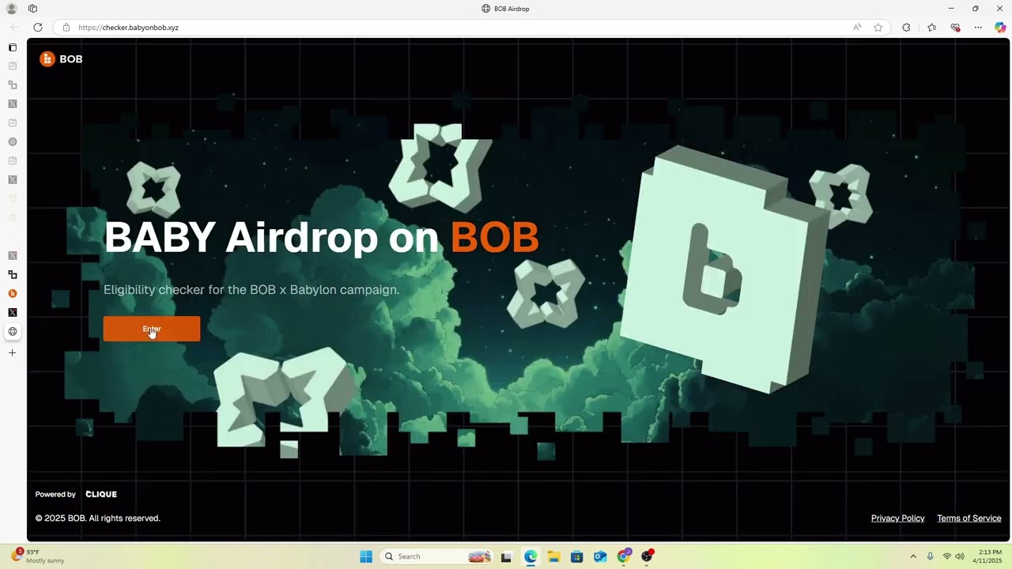The width and height of the screenshot is (1012, 569).
Task: Open Outlook from the taskbar
Action: pyautogui.click(x=600, y=556)
